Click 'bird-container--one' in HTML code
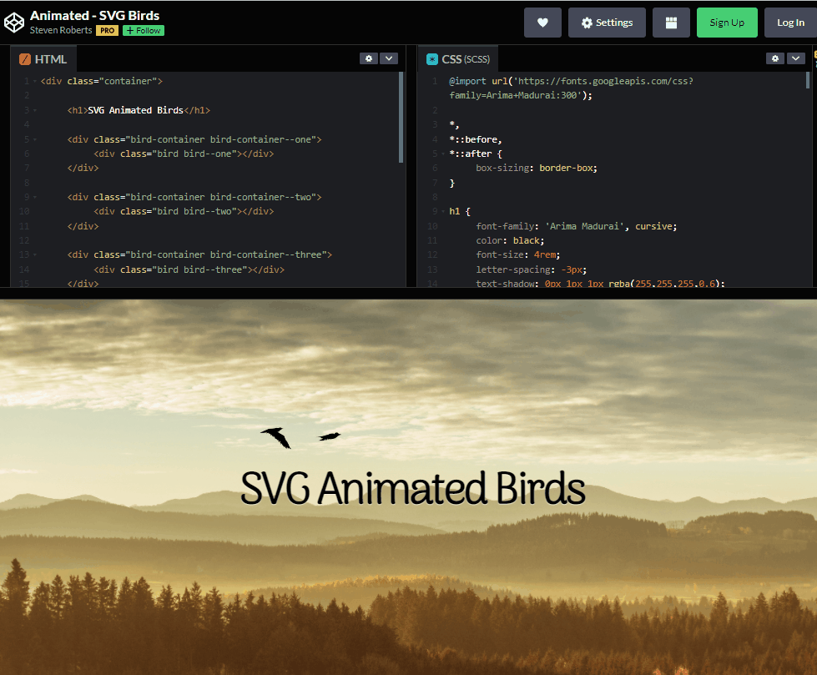This screenshot has width=817, height=675. click(x=260, y=139)
